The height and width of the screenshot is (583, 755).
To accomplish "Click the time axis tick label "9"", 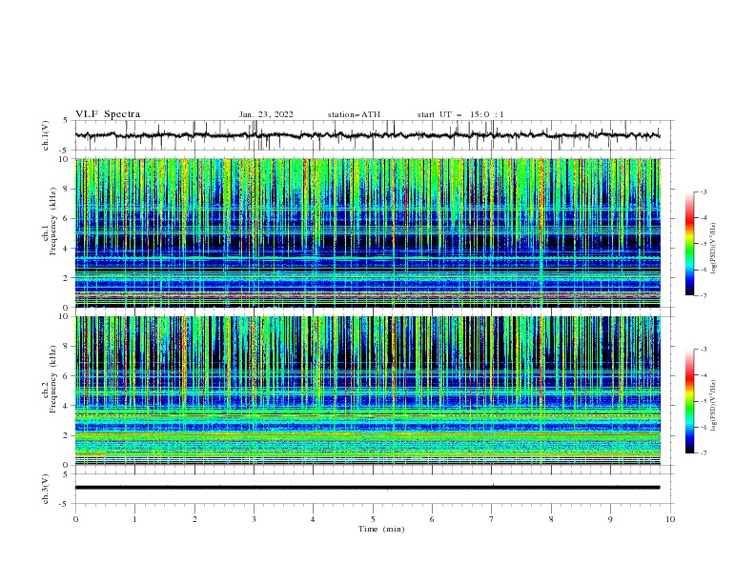I will pos(610,519).
